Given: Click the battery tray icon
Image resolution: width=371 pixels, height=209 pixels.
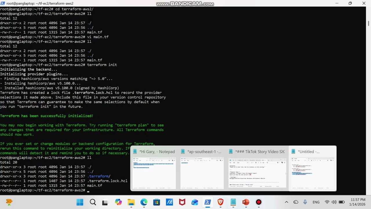Looking at the screenshot, I should [x=341, y=202].
